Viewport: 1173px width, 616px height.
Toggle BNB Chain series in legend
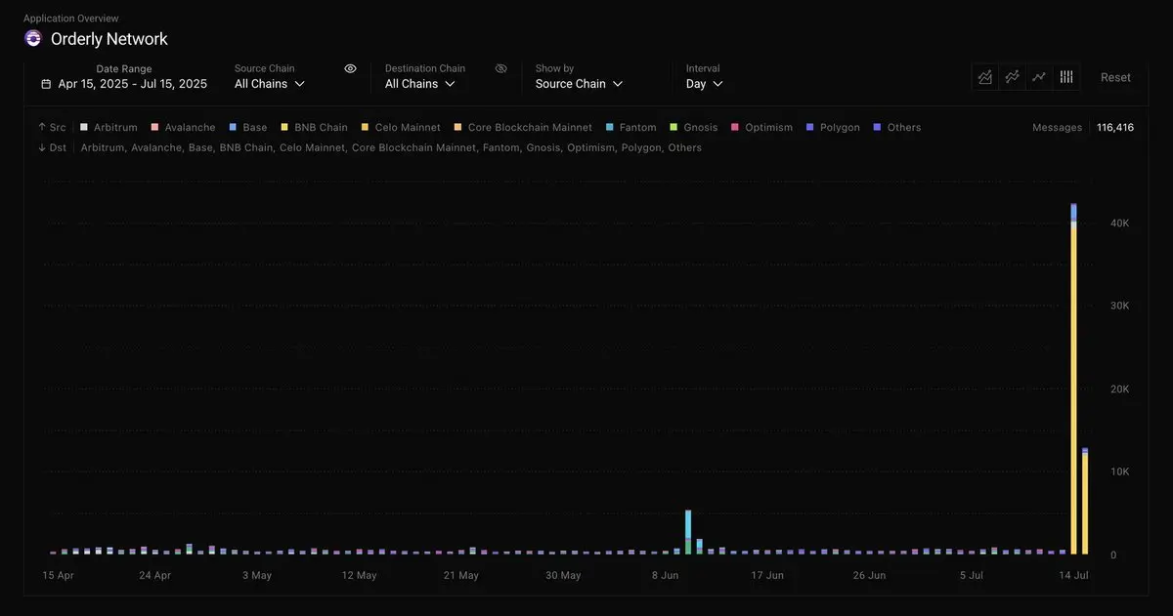[x=315, y=127]
